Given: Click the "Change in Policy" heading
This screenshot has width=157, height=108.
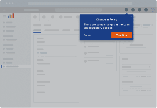Looking at the screenshot, I should click(107, 19).
